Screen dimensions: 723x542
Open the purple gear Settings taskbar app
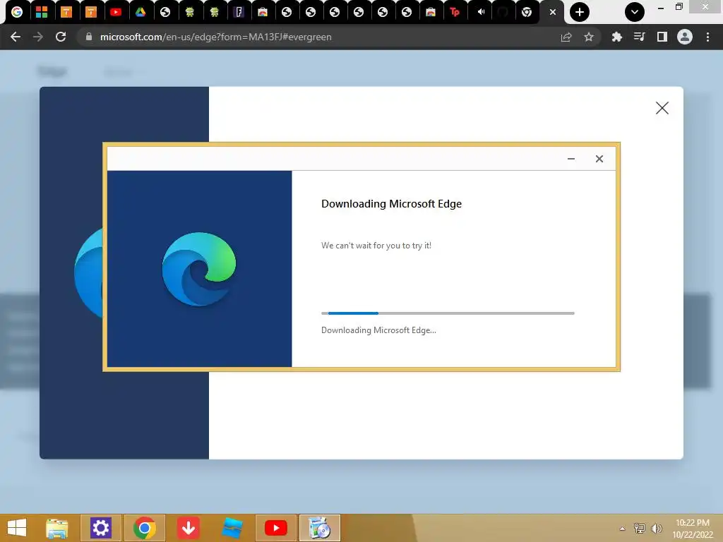click(x=101, y=528)
